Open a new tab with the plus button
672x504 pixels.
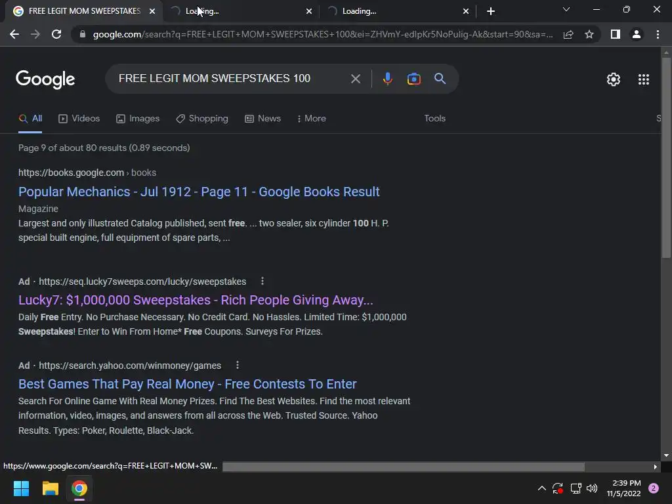coord(491,11)
